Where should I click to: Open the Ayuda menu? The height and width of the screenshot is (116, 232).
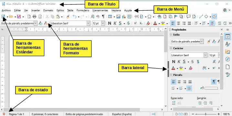(128, 11)
